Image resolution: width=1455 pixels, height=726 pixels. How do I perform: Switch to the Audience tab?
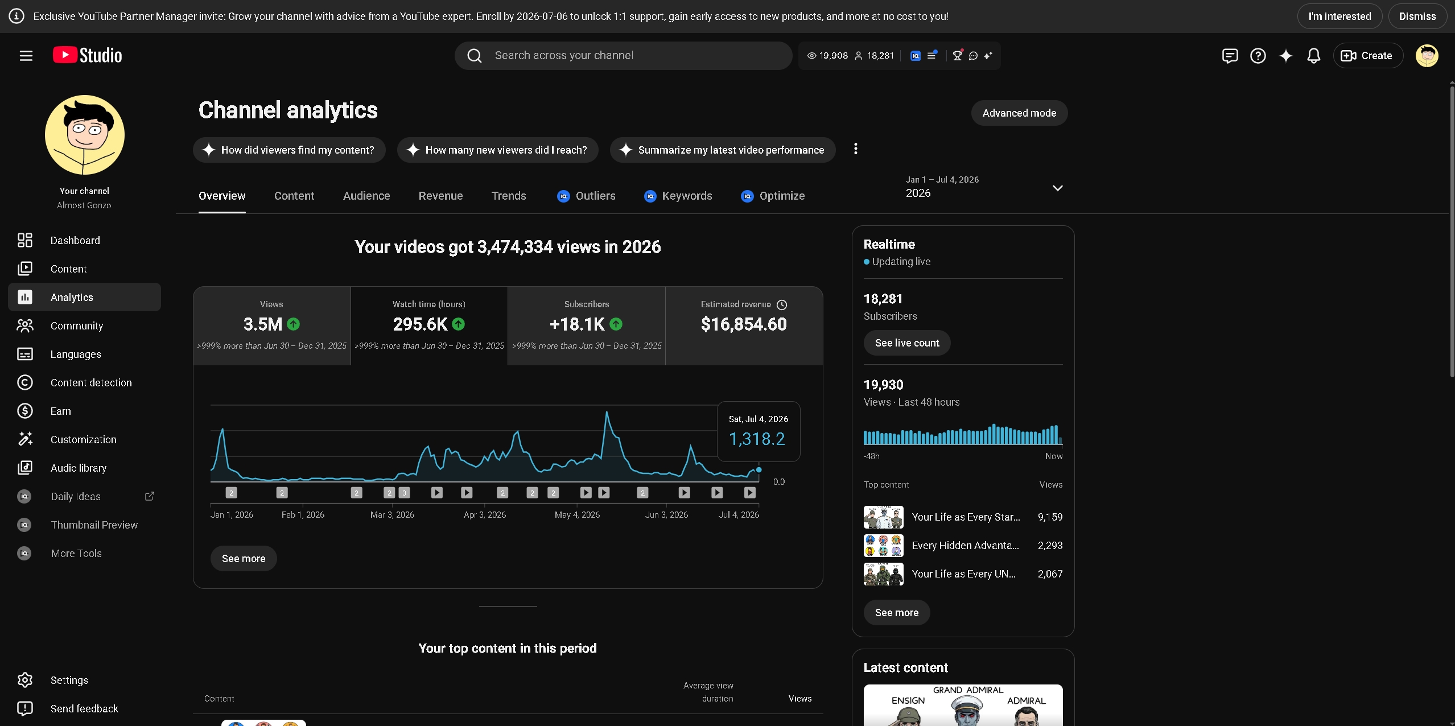click(366, 196)
